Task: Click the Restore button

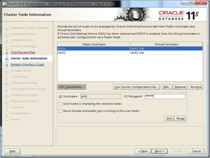Action: pyautogui.click(x=196, y=87)
